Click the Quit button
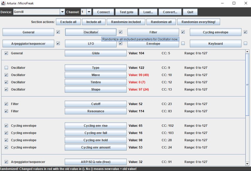 point(190,12)
